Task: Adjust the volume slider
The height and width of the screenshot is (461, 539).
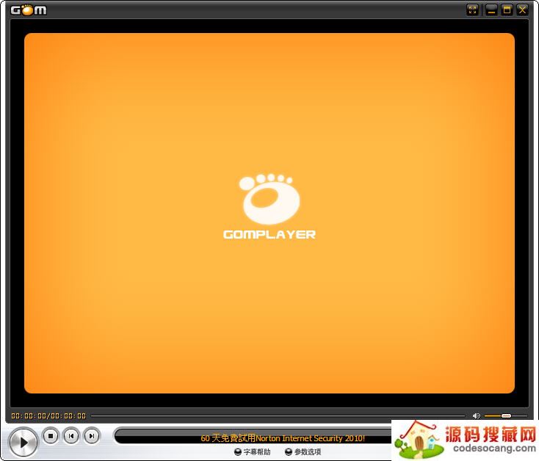Action: [x=505, y=416]
